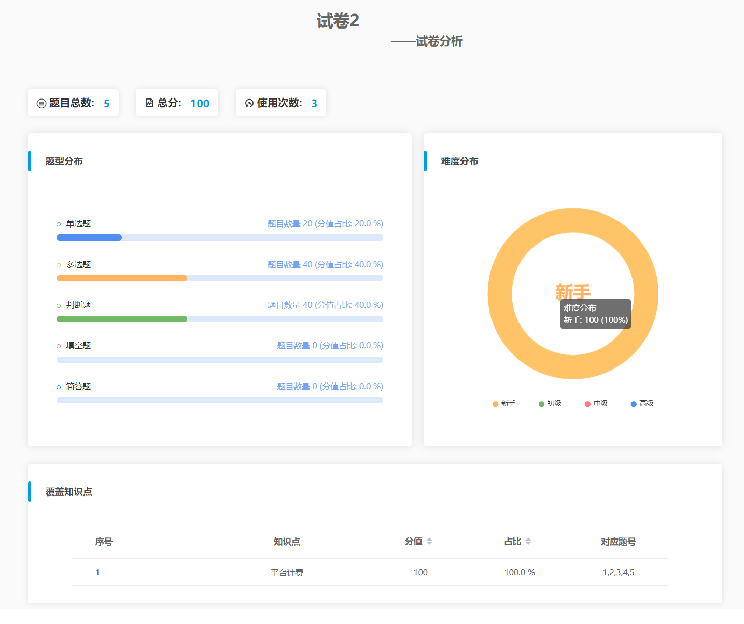This screenshot has height=624, width=744.
Task: Click the 新手 label in donut center
Action: tap(573, 292)
